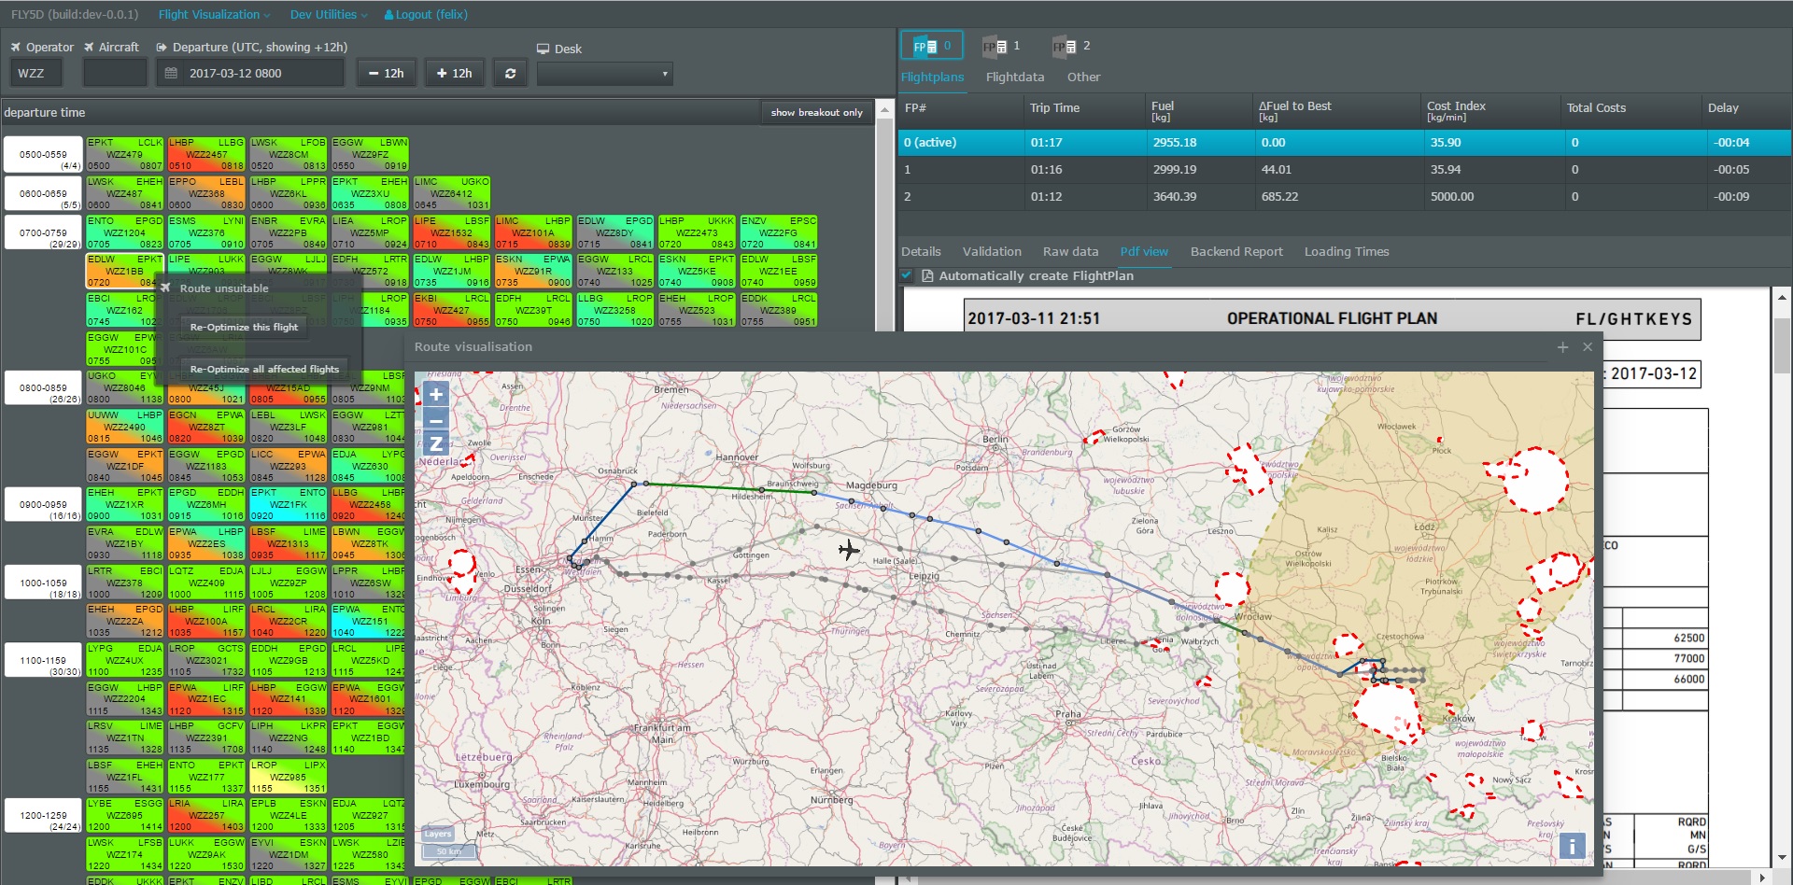Toggle the map Layers control
The width and height of the screenshot is (1793, 885).
click(438, 834)
